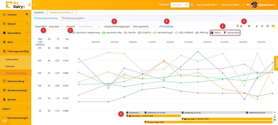Click the favorites settings icon in the sidebar

(x=27, y=14)
